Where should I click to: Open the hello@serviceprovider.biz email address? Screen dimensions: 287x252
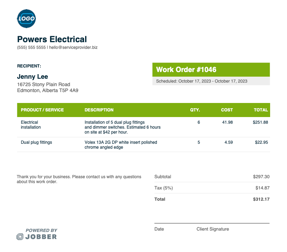click(73, 47)
